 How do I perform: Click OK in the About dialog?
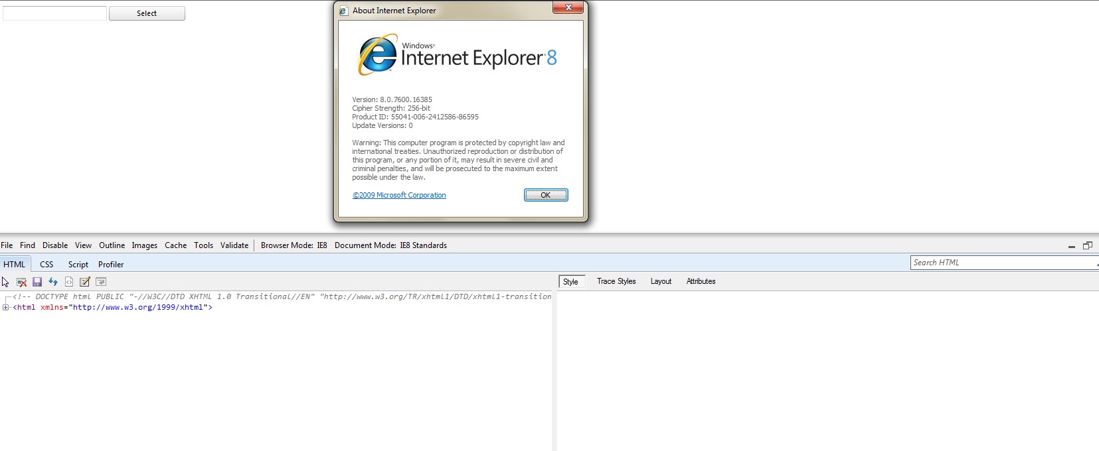pyautogui.click(x=546, y=195)
